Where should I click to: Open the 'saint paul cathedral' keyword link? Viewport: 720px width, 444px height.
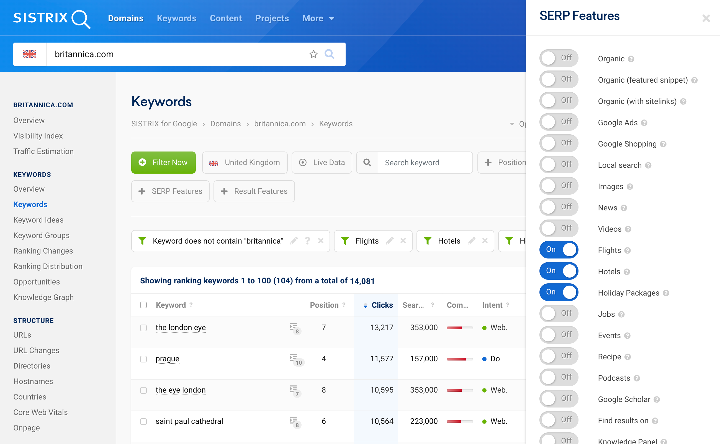pos(189,421)
